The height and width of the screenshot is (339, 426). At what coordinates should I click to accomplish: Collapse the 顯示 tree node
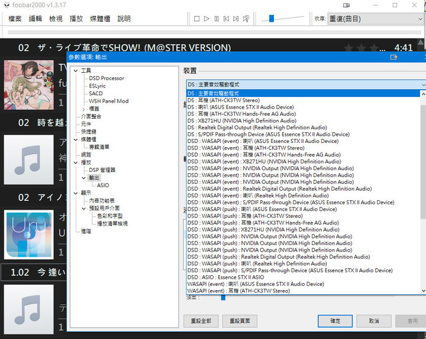pyautogui.click(x=76, y=193)
